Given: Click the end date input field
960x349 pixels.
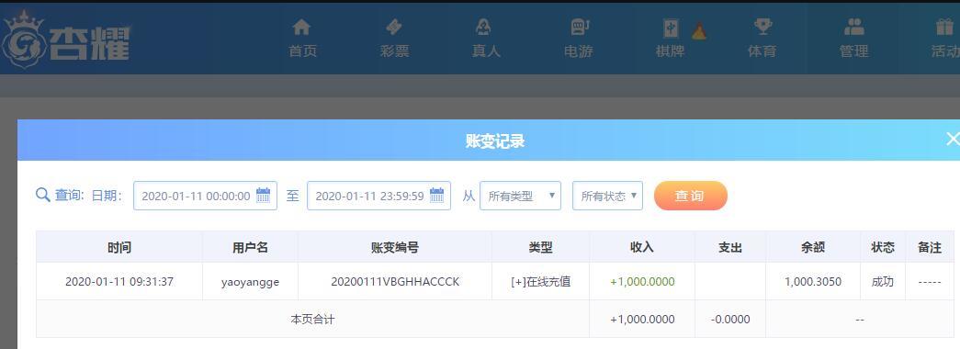Looking at the screenshot, I should click(x=379, y=196).
